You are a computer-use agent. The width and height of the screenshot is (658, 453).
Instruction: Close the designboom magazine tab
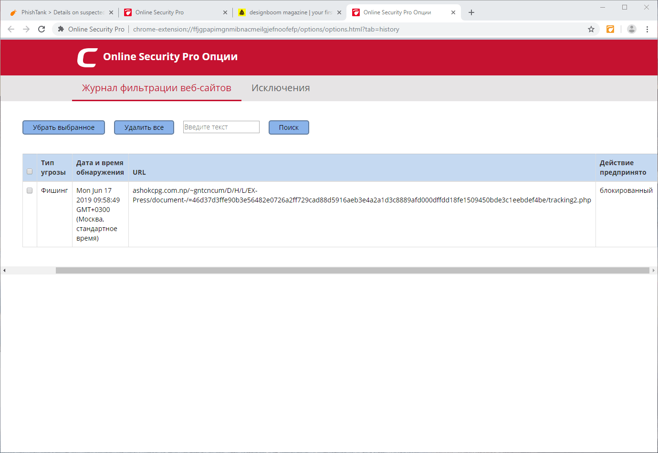click(x=339, y=12)
